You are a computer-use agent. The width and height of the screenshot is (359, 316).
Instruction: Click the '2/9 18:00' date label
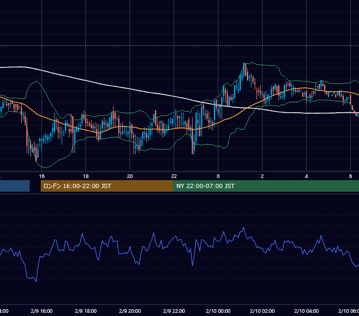[x=86, y=311]
